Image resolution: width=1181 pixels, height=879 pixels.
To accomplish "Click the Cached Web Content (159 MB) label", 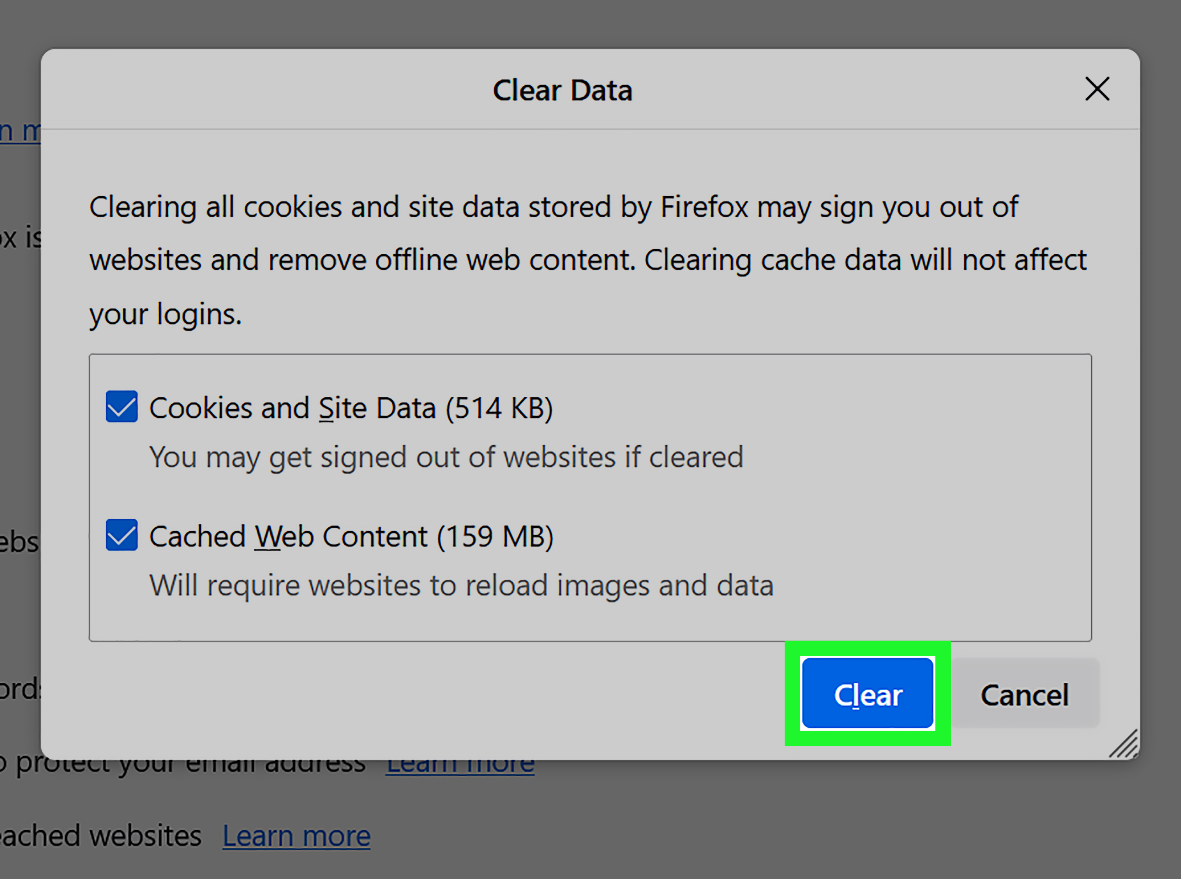I will [351, 536].
